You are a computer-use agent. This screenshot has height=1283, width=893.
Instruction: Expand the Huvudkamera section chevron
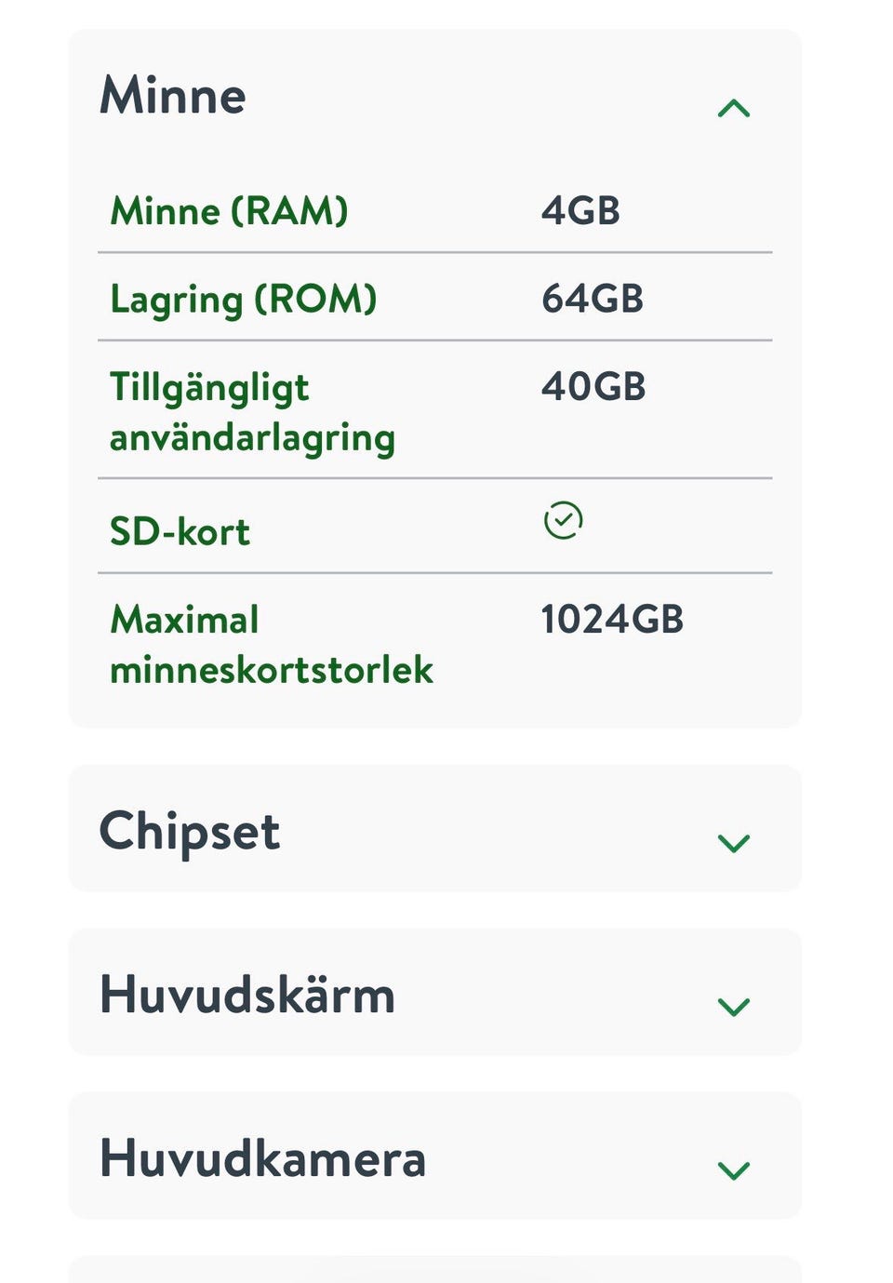(734, 1170)
